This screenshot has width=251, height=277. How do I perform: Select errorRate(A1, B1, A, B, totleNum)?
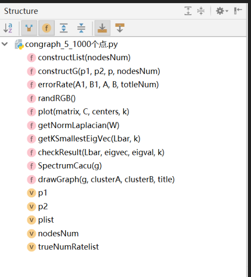pos(98,85)
